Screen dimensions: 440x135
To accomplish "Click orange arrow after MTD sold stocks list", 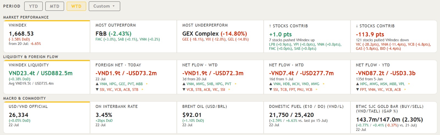I will coord(317,90).
